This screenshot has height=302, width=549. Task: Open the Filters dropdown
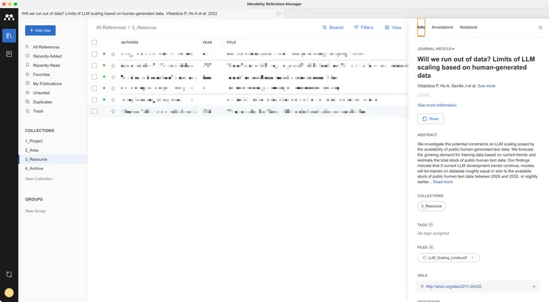[x=364, y=27]
